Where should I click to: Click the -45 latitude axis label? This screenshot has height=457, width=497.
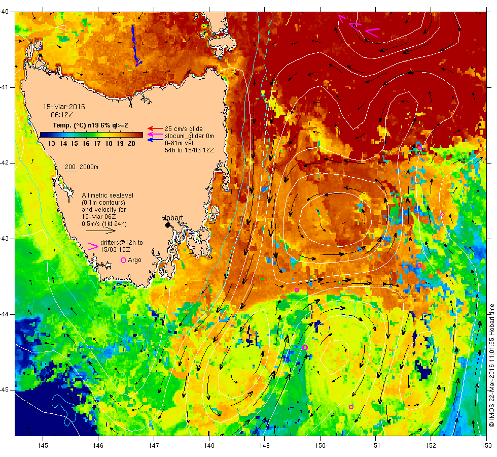click(x=5, y=390)
